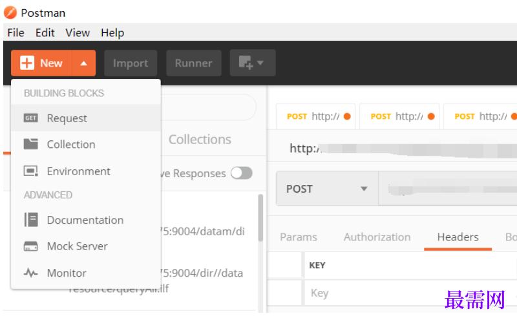Choose Collection from the New menu
The height and width of the screenshot is (320, 517).
click(86, 144)
